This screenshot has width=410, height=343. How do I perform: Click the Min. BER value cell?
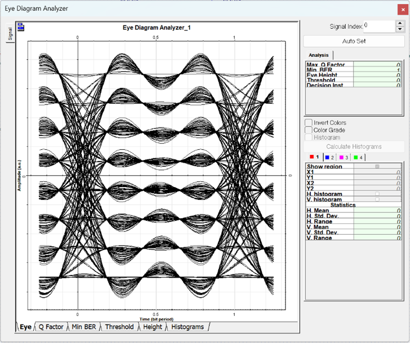click(x=377, y=69)
